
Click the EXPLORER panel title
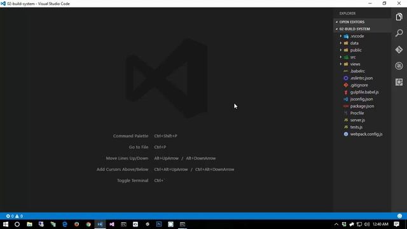(347, 13)
